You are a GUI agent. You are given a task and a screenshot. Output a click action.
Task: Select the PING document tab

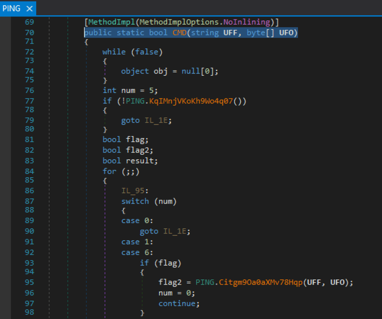tap(12, 8)
